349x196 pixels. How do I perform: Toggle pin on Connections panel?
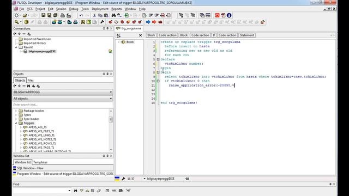pos(107,28)
